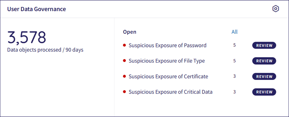Click count 5 for Password exposure
The width and height of the screenshot is (289, 117).
point(234,45)
